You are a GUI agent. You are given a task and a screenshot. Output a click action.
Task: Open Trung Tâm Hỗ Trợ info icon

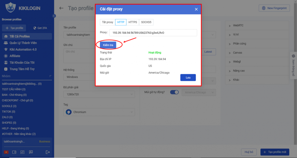(x=6, y=69)
